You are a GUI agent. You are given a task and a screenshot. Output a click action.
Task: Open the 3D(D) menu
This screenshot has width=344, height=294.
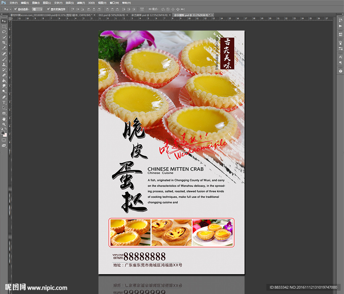coord(91,3)
